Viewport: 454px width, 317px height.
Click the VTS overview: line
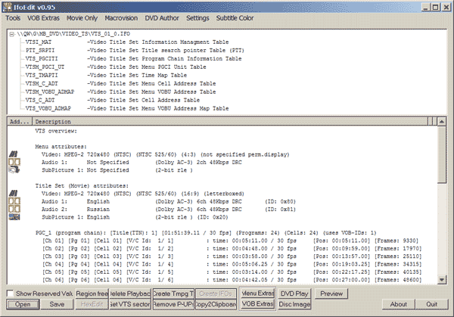point(56,131)
